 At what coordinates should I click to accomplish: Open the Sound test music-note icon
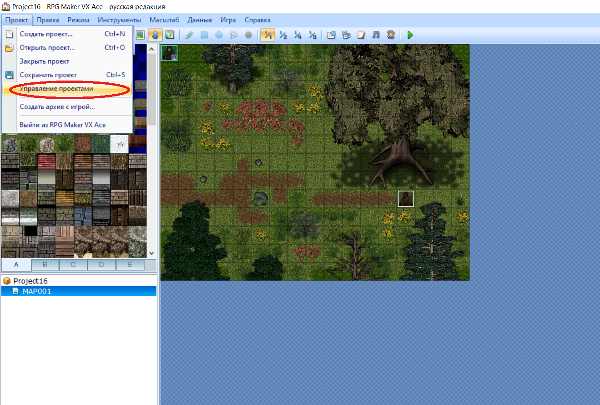tap(376, 35)
